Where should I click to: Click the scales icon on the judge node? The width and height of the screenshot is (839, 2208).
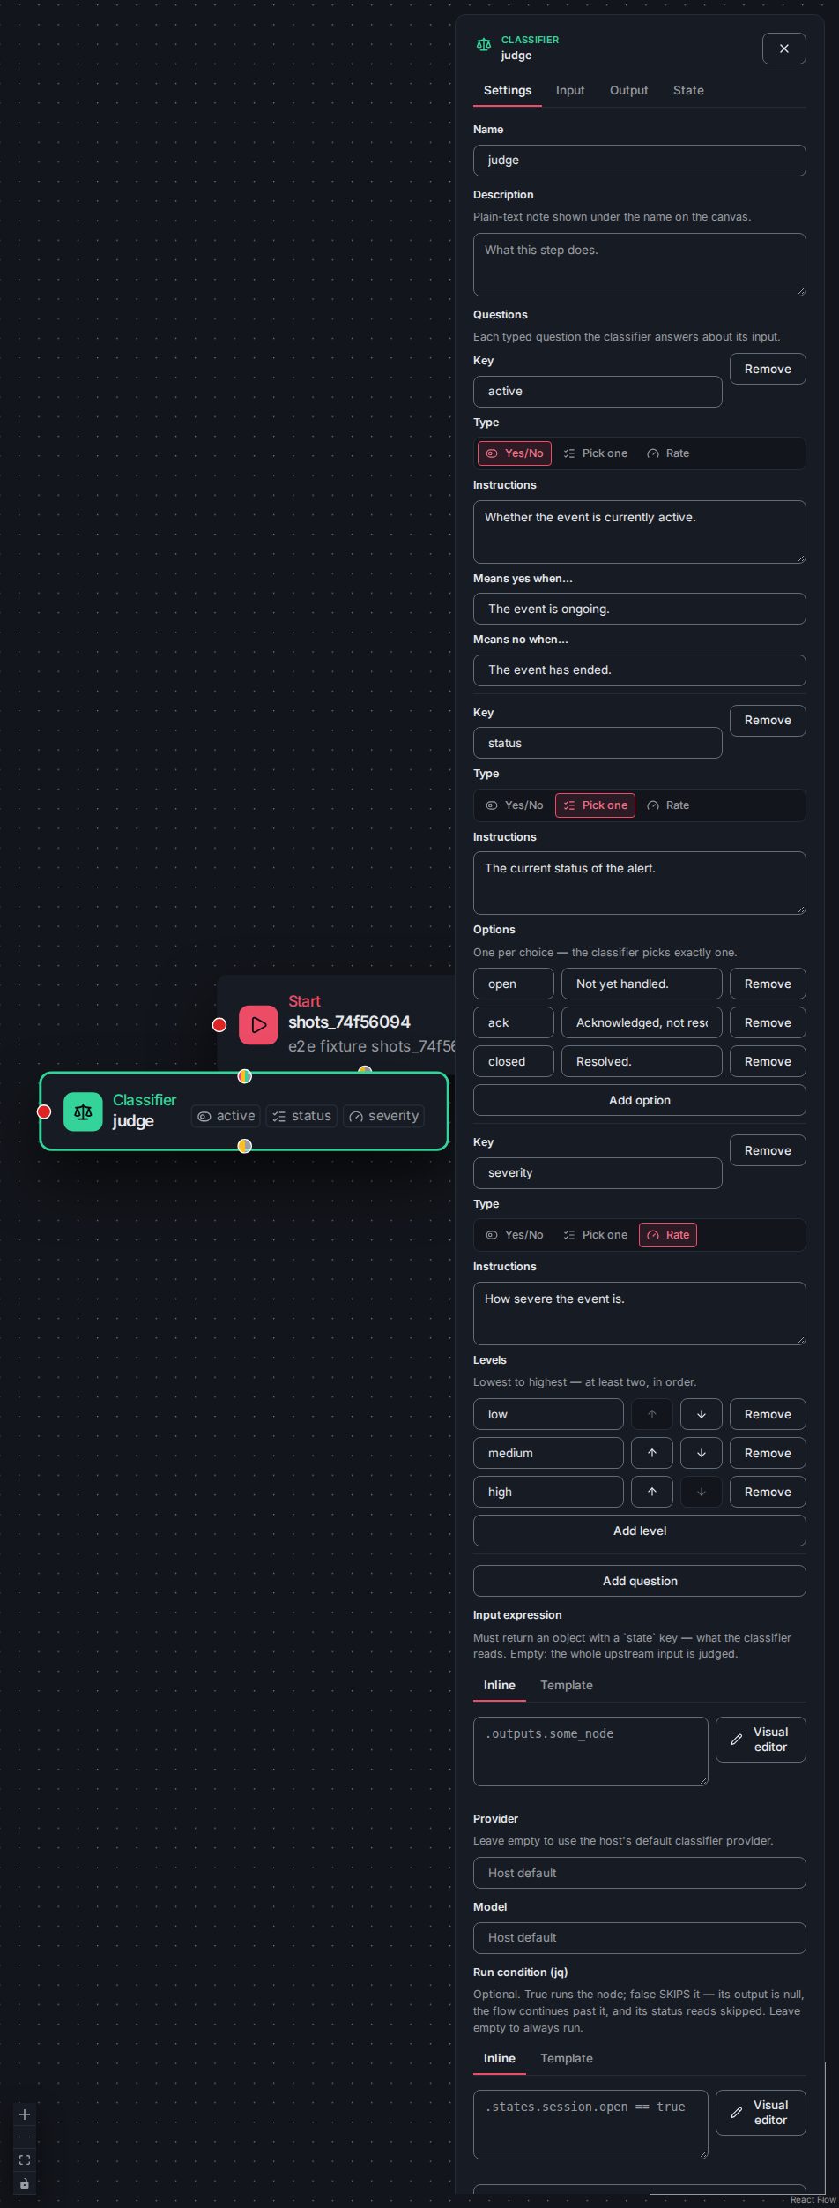pos(83,1112)
